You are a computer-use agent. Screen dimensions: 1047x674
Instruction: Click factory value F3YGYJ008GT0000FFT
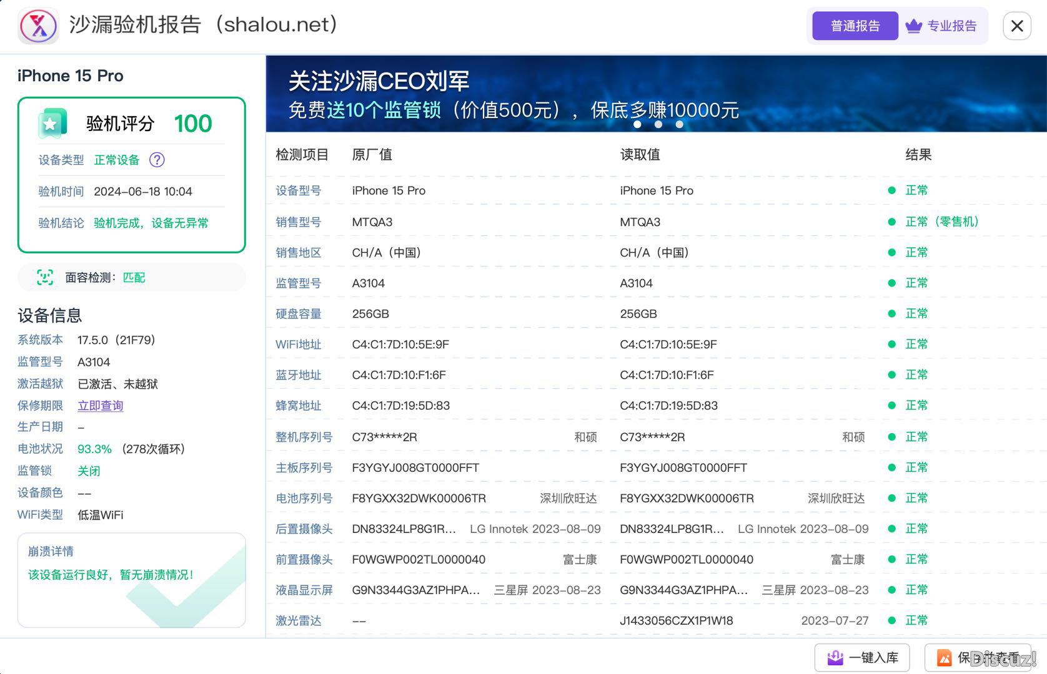pyautogui.click(x=415, y=468)
